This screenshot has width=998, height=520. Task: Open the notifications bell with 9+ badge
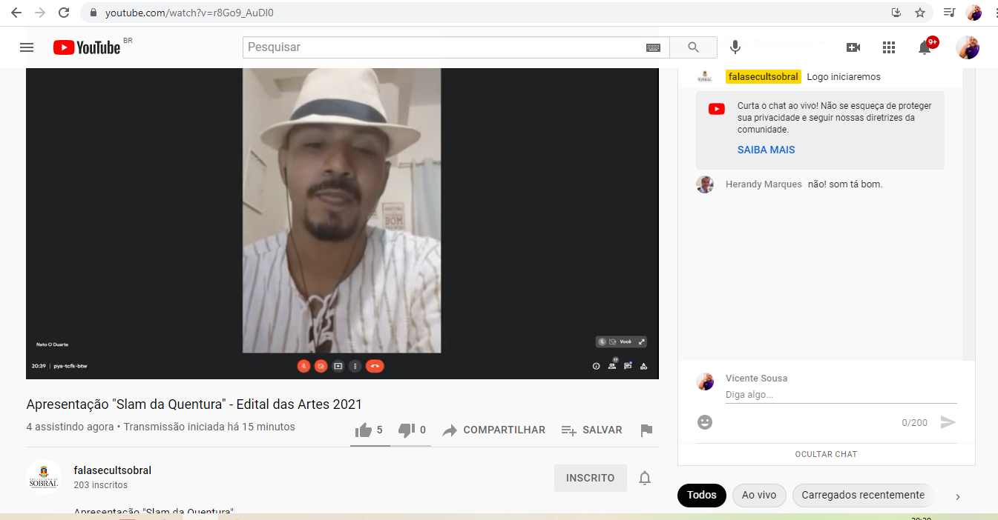point(925,47)
